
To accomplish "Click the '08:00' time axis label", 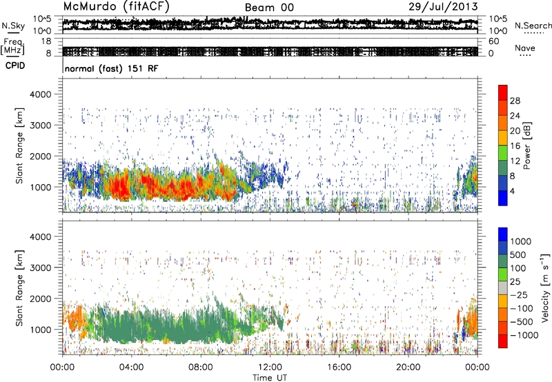I will pos(201,368).
